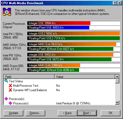Click the Floating-Point SSE2 7314 it/s bar
Screen dimensions: 123x119
(x=74, y=38)
